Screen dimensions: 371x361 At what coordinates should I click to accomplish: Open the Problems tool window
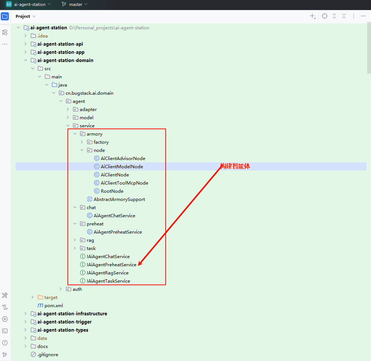5,342
